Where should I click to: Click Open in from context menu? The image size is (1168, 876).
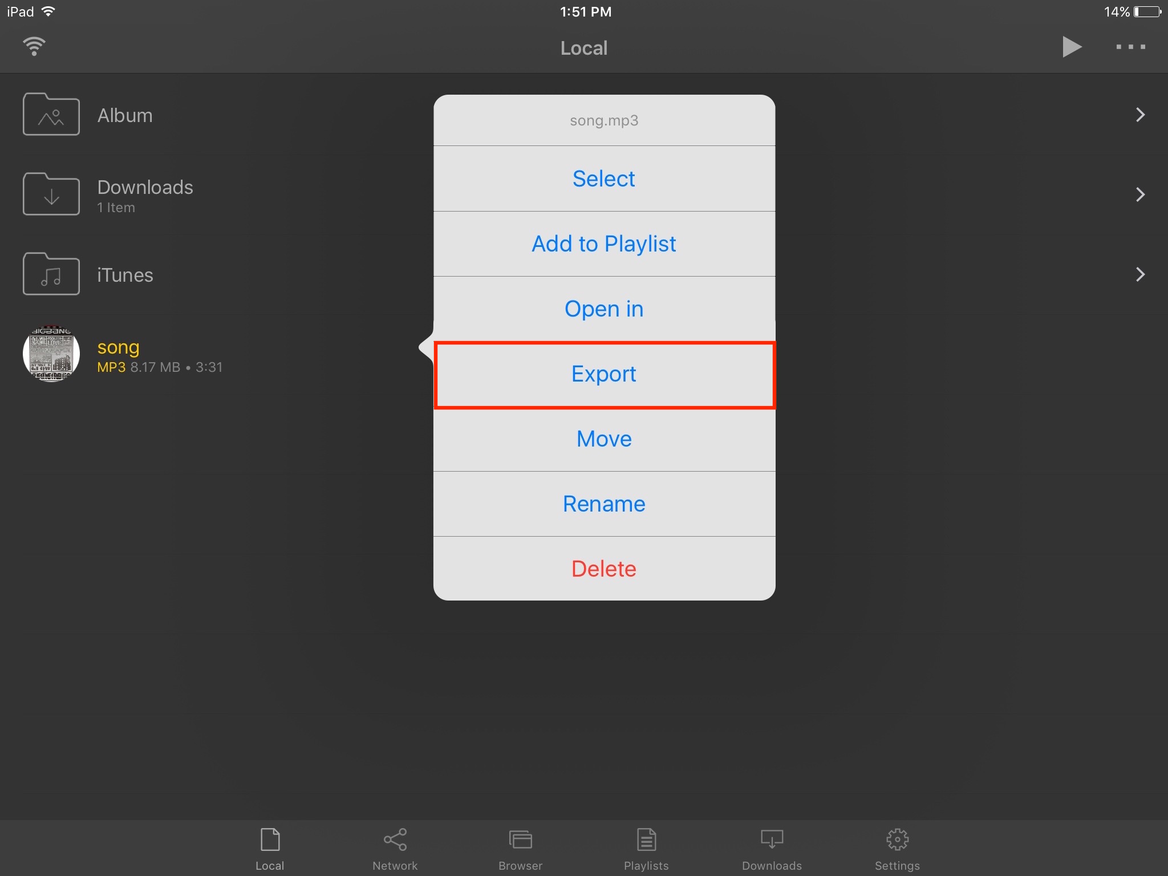(x=603, y=309)
